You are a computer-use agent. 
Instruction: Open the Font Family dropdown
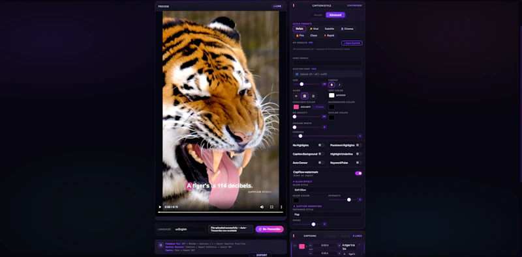(x=328, y=63)
